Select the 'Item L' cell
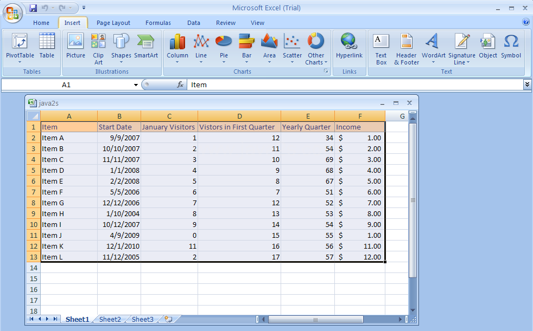The width and height of the screenshot is (533, 331). click(x=69, y=257)
